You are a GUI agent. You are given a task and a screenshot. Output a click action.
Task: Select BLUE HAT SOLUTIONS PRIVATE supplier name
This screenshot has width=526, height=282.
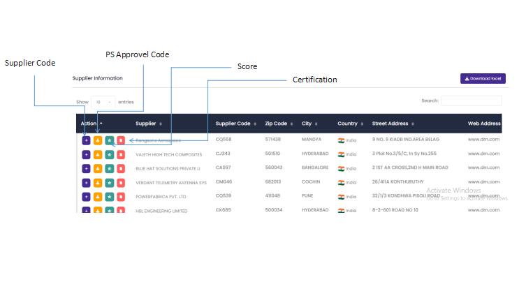168,169
